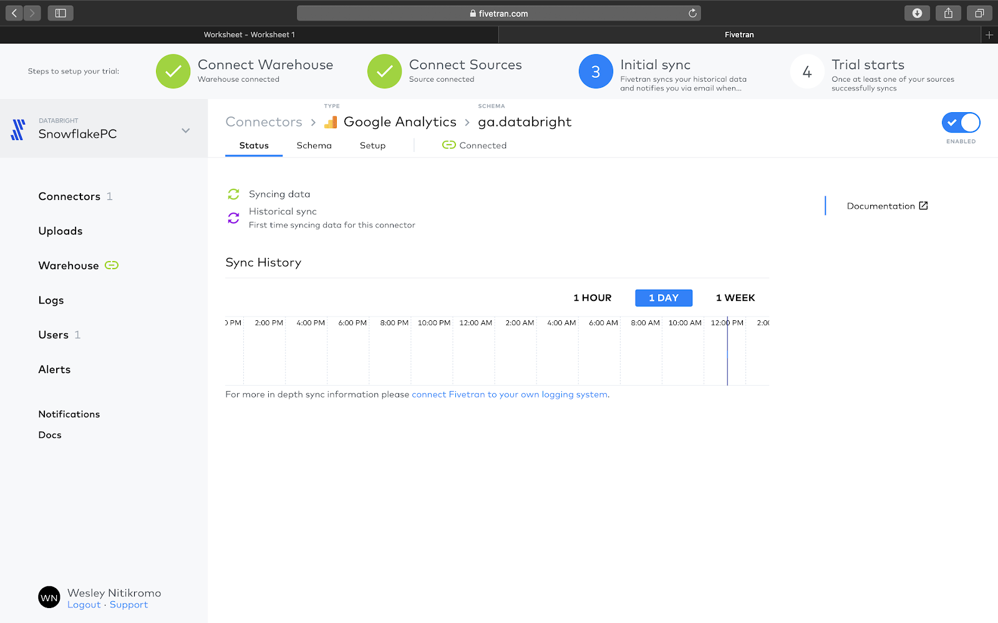Click the Google Analytics connector icon

(x=331, y=122)
